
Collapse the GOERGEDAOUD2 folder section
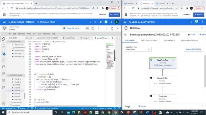[x=16, y=75]
